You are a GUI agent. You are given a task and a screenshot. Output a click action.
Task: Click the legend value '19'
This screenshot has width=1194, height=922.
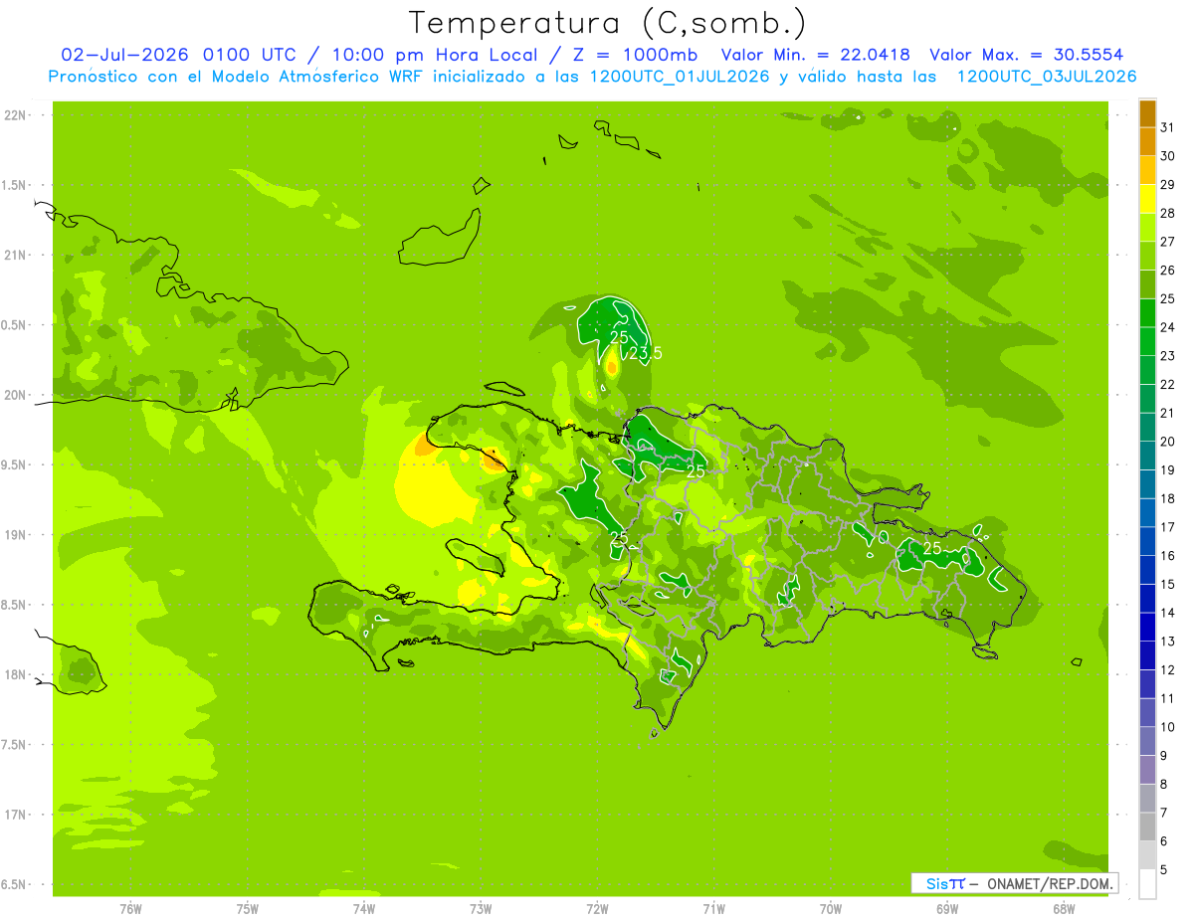[1168, 469]
